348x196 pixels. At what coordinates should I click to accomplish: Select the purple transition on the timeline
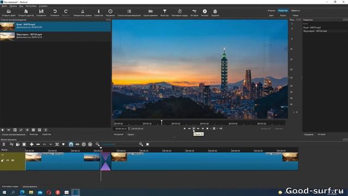pos(105,161)
